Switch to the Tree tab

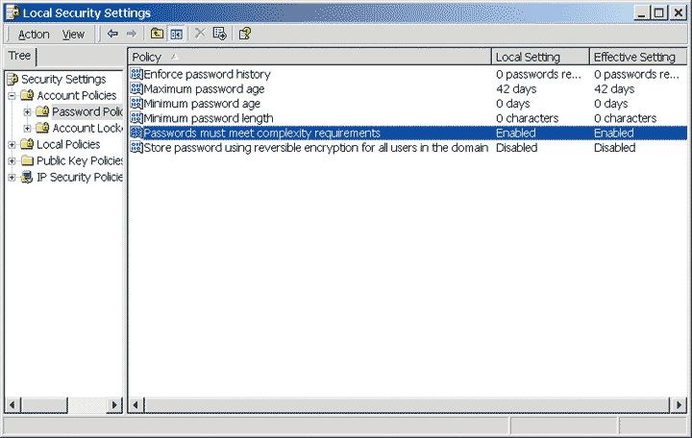[x=20, y=56]
